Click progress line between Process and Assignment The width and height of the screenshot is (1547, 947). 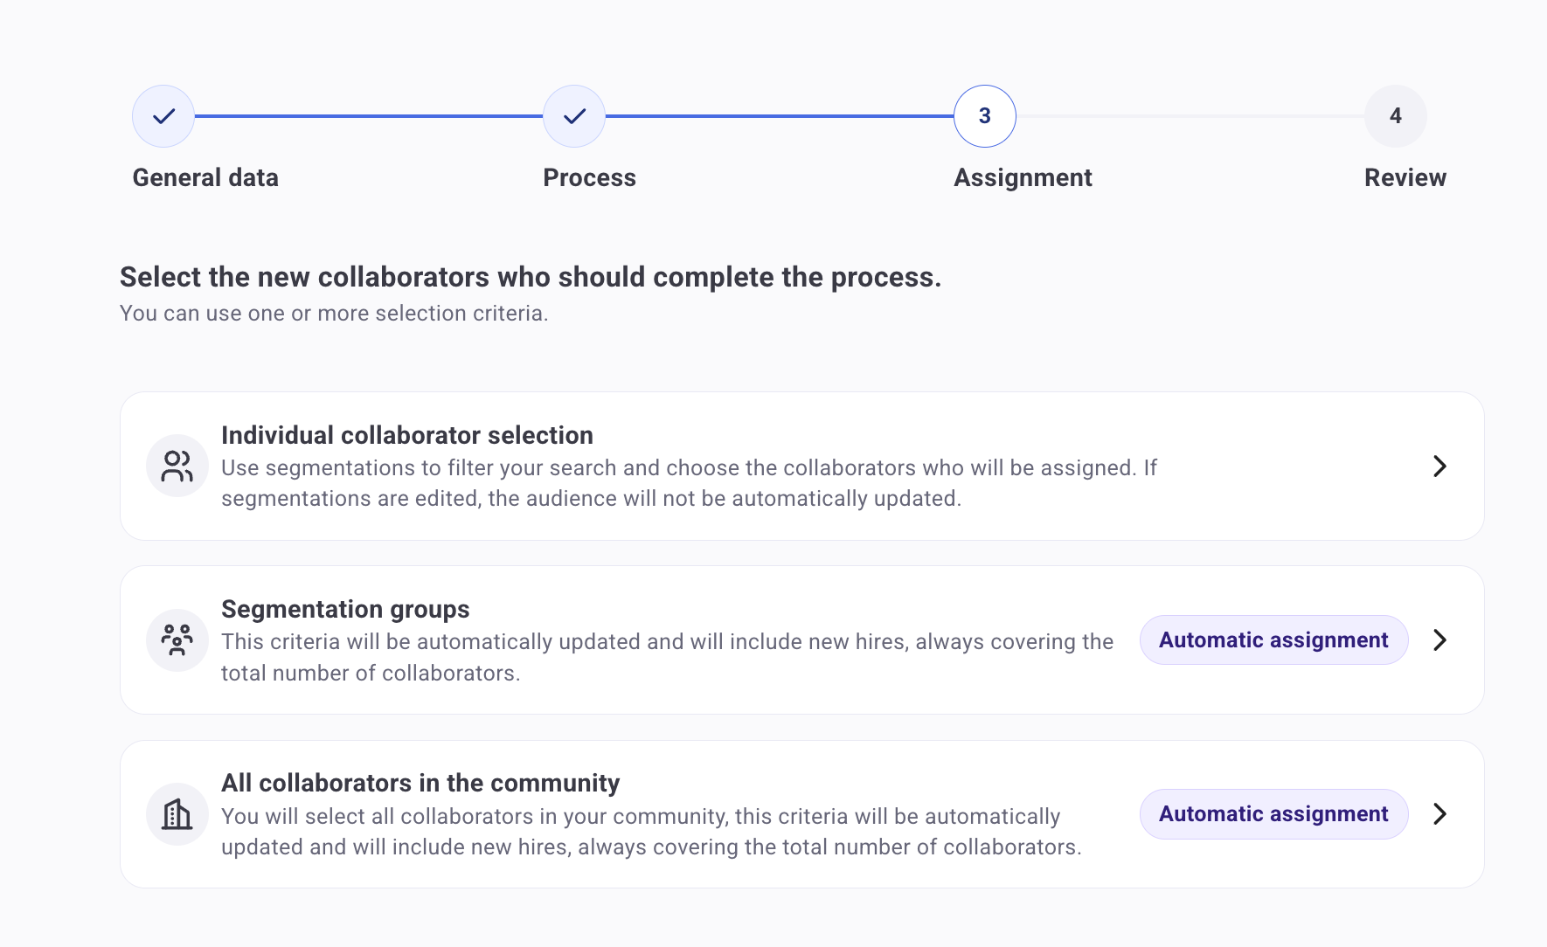pyautogui.click(x=779, y=116)
